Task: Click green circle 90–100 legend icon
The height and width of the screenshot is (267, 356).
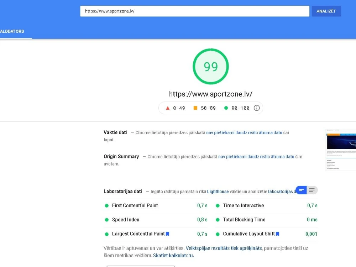Action: [x=226, y=108]
